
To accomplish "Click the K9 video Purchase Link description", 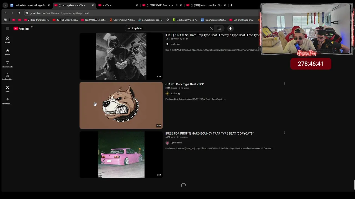I will pos(196,99).
